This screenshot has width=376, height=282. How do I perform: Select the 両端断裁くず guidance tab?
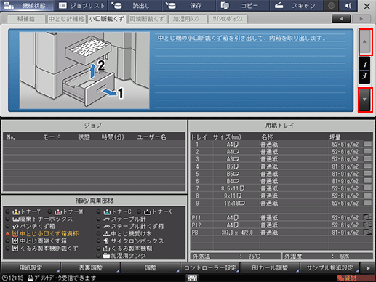click(147, 19)
